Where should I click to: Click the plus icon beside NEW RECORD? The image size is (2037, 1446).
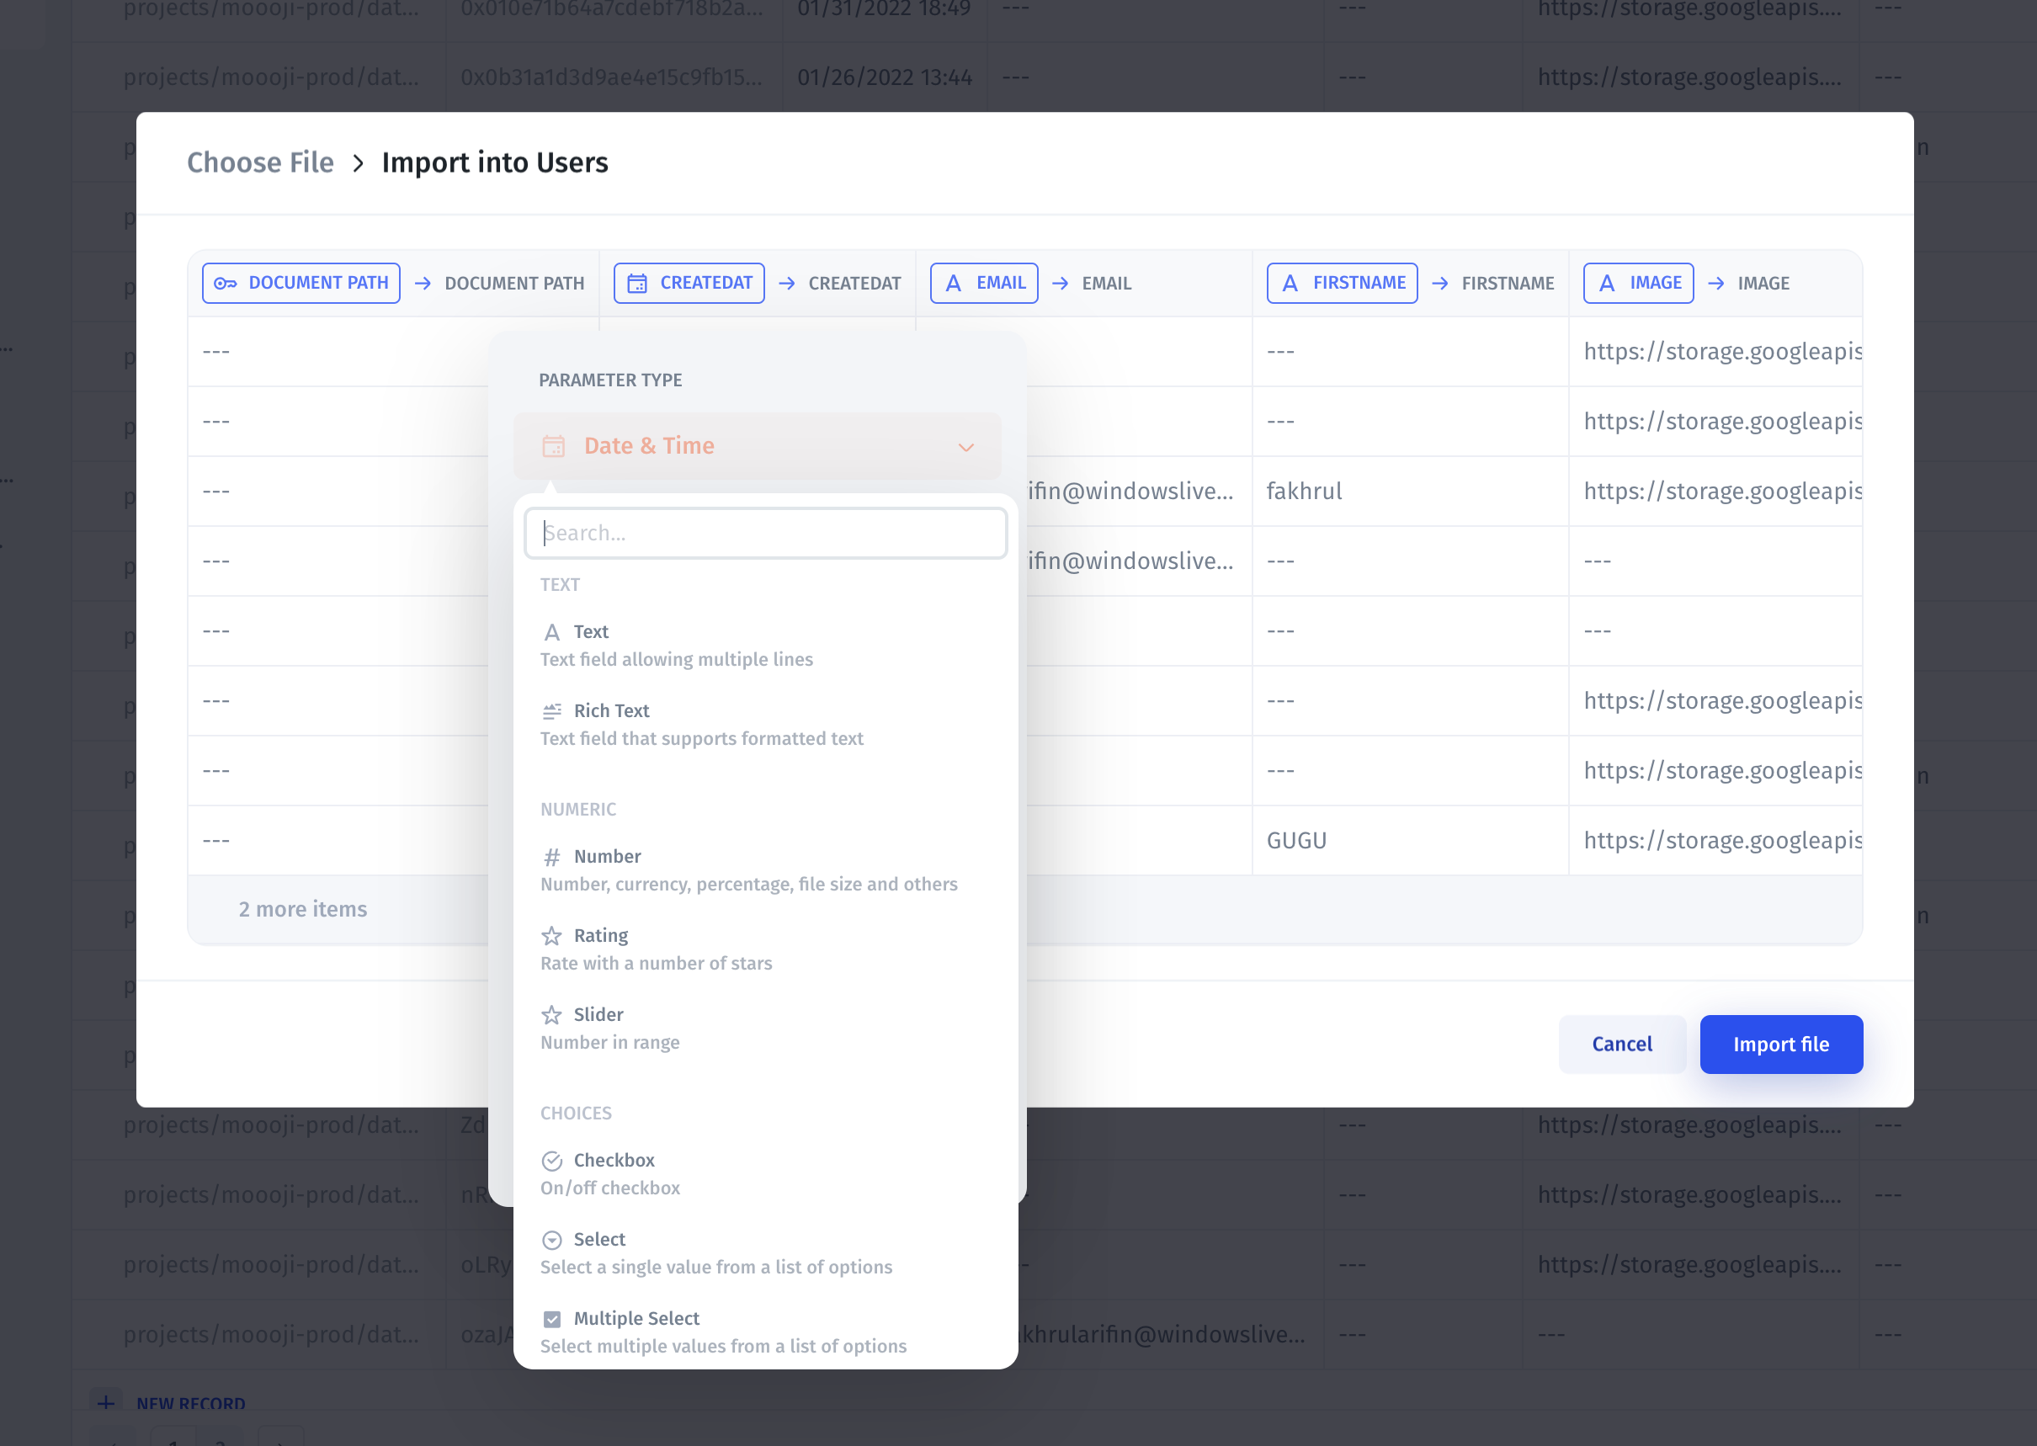click(x=106, y=1403)
